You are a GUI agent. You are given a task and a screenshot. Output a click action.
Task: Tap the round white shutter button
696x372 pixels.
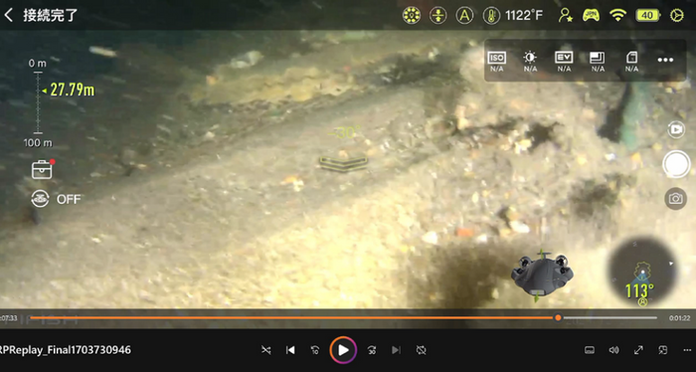[x=676, y=164]
